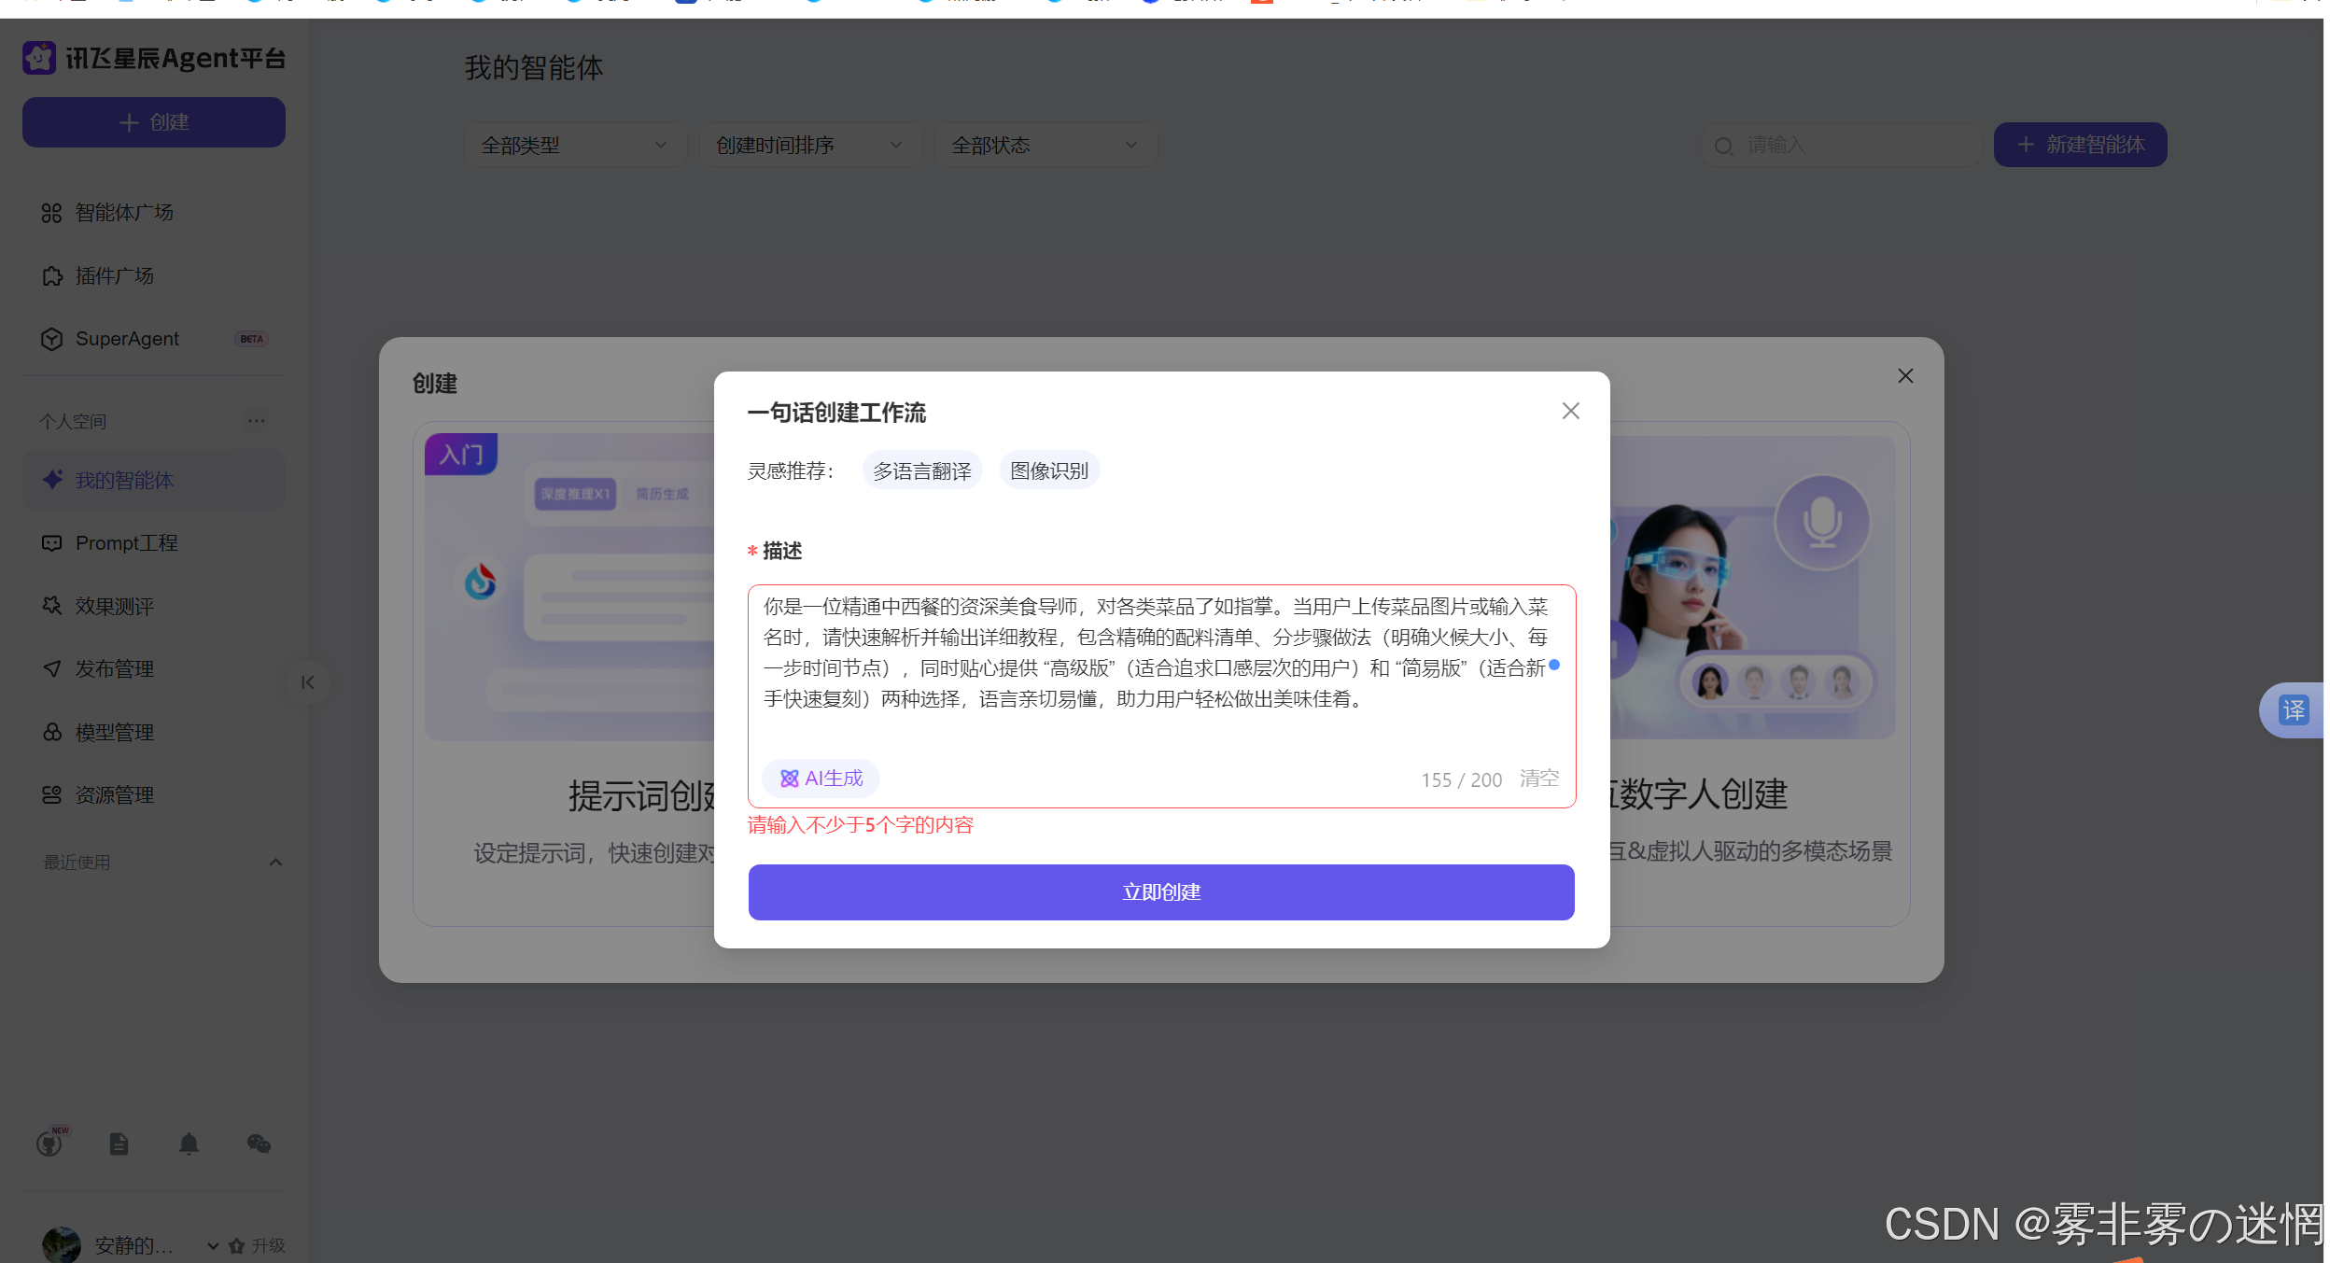The image size is (2330, 1263).
Task: Select the 图像识别 inspiration tag
Action: (1048, 471)
